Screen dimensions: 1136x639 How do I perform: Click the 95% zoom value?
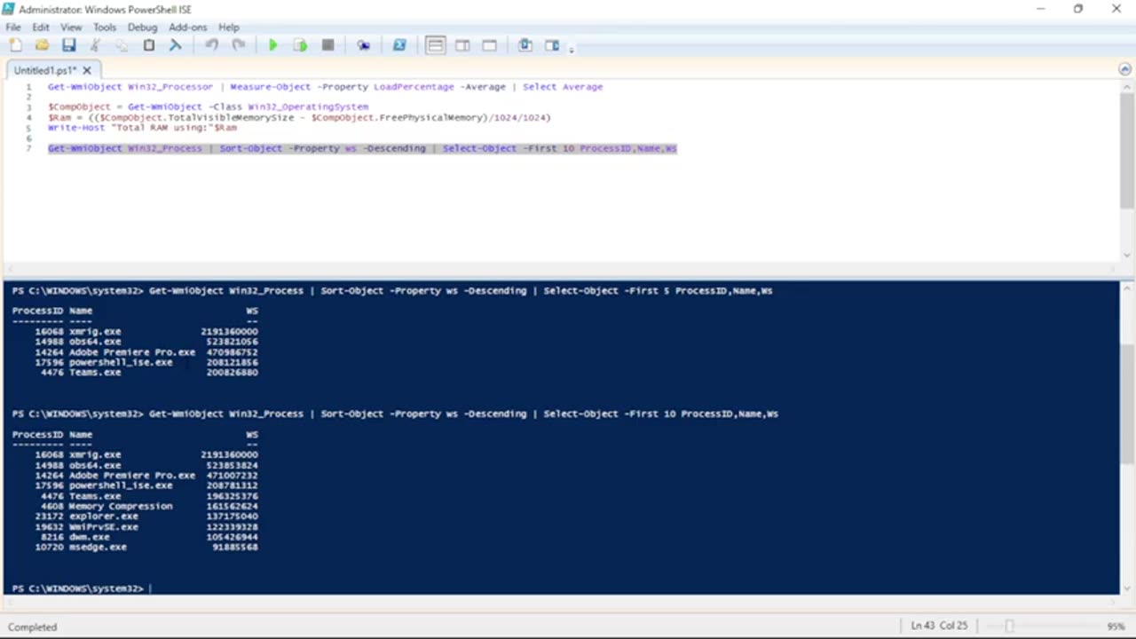[x=1116, y=627]
